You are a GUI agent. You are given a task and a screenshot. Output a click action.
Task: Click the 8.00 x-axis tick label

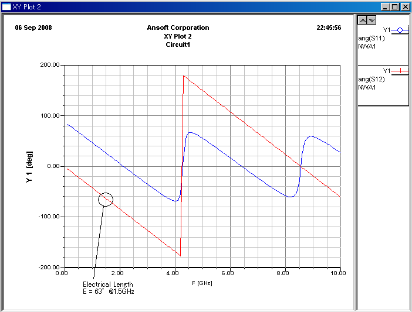(x=283, y=273)
